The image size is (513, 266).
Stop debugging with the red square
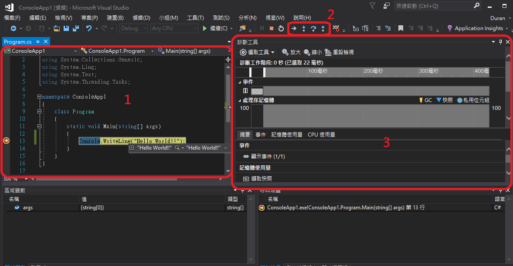click(x=271, y=28)
